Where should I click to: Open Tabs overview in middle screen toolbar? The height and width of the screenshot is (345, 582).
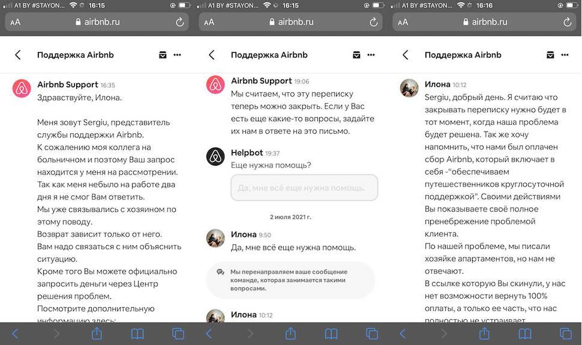click(372, 334)
